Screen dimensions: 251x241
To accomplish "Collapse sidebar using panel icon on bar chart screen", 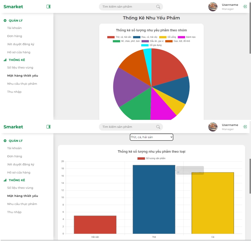I will (48, 127).
